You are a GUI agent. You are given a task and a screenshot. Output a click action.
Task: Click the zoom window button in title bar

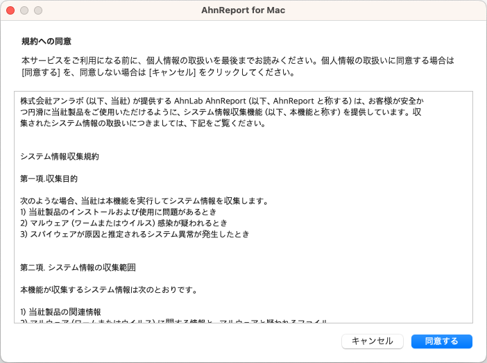pyautogui.click(x=38, y=10)
